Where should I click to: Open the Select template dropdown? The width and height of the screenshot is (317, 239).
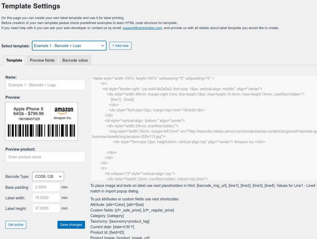(x=69, y=46)
